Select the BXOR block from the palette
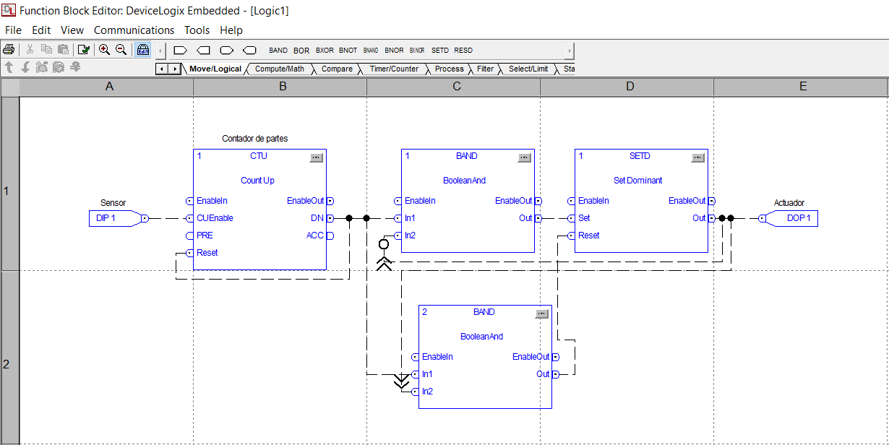This screenshot has width=889, height=445. [x=325, y=51]
